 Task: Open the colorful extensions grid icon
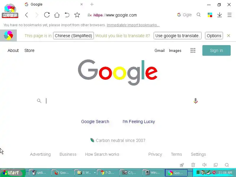(210, 15)
